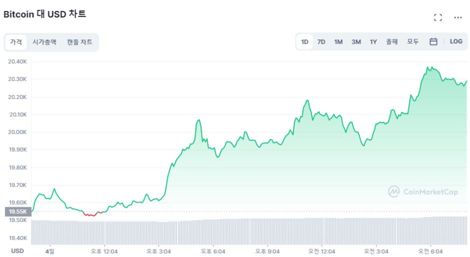Open the three-dot more options menu
The image size is (470, 257).
458,17
